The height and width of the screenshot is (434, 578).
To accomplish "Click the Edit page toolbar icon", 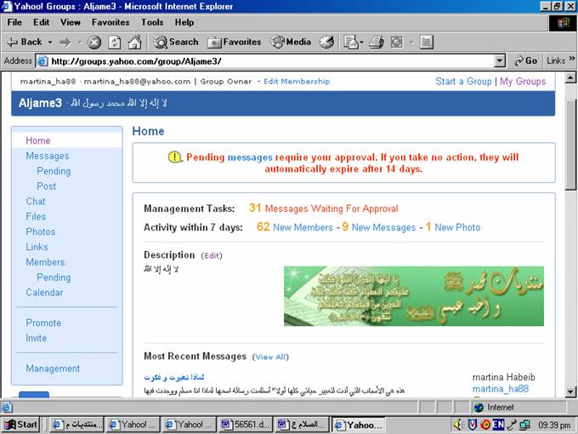I will pos(397,43).
